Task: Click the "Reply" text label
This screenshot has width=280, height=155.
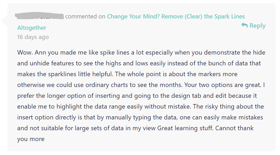Action: point(258,26)
